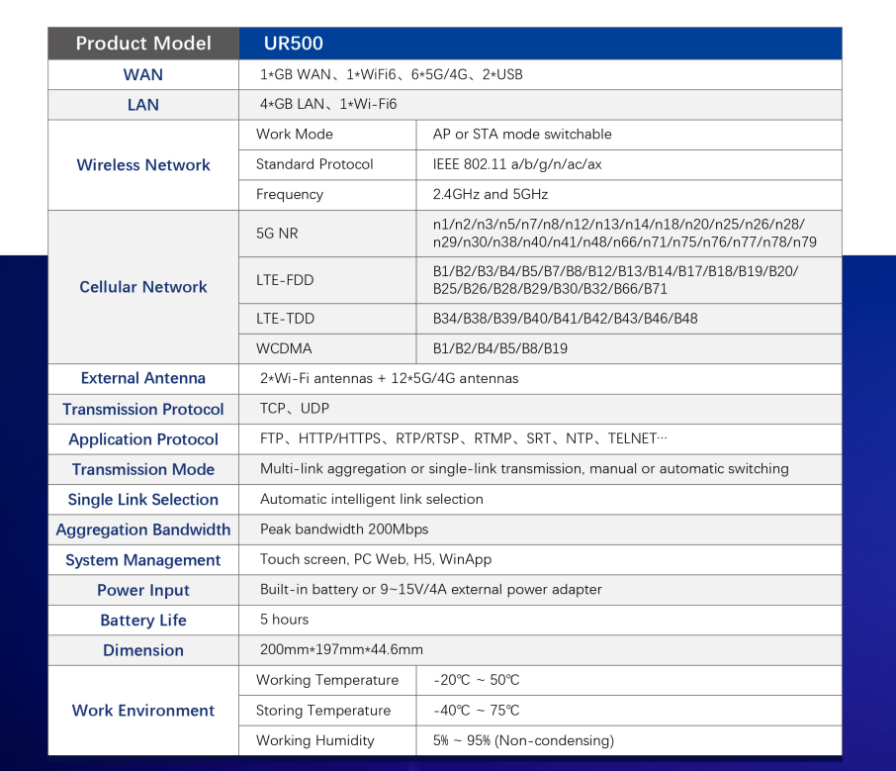
Task: Select 'Peak bandwidth 200Mbps' value
Action: (x=344, y=530)
